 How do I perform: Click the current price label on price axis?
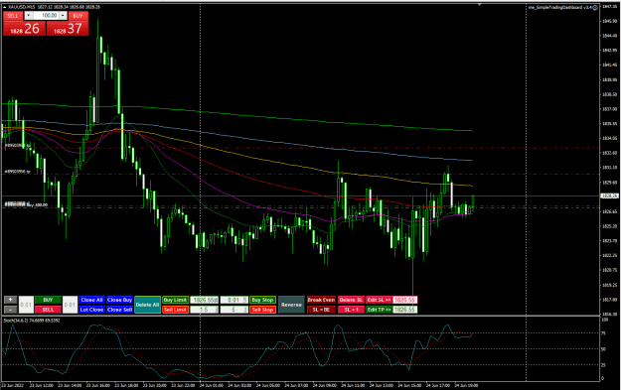610,195
